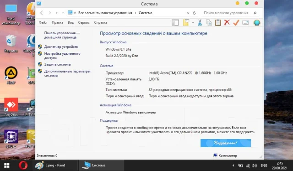293x171 pixels.
Task: Open Диспетчер устройств link
Action: point(61,47)
